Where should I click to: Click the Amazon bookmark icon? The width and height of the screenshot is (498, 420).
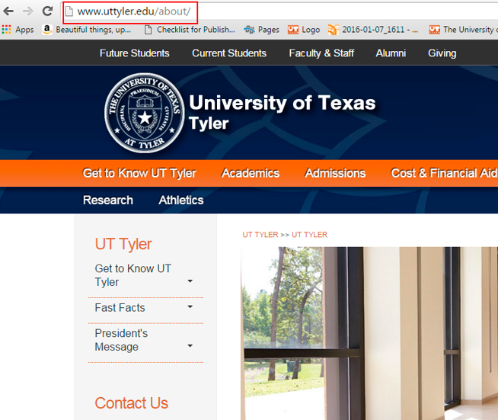[47, 30]
